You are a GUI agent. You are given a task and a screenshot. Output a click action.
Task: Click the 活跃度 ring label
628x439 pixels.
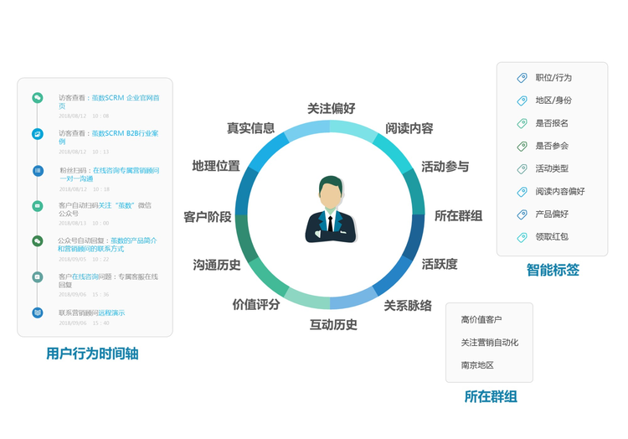440,265
